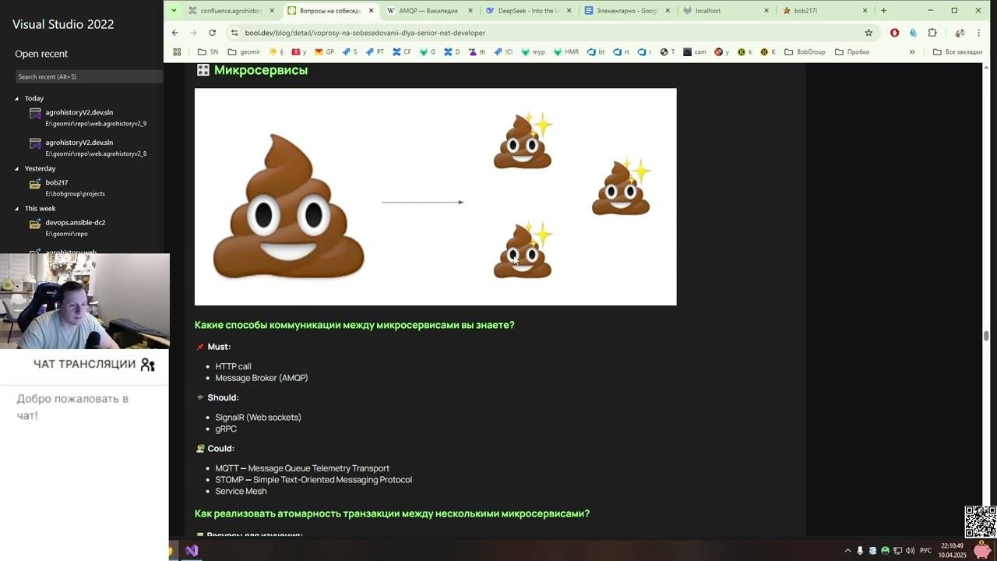Open the PT Jira bookmark
Image resolution: width=997 pixels, height=561 pixels.
point(374,51)
